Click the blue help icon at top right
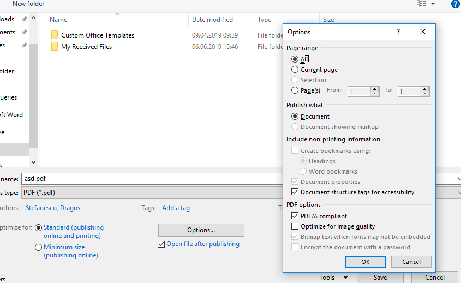Screen dimensions: 461x283 pyautogui.click(x=456, y=4)
